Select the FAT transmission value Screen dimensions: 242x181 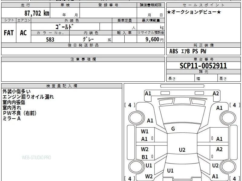(9, 33)
